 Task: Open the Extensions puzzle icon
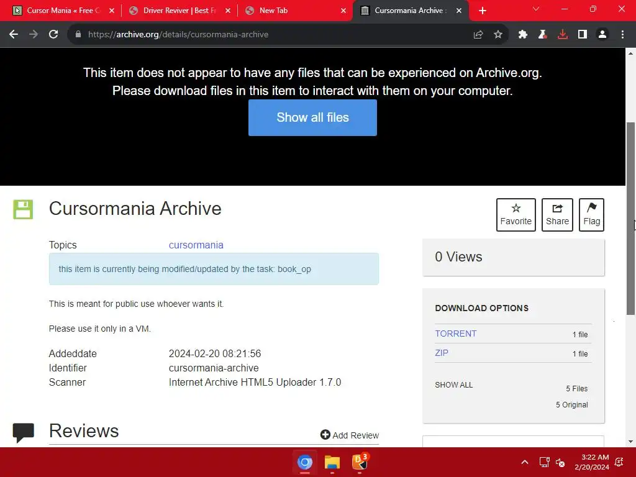(x=523, y=35)
